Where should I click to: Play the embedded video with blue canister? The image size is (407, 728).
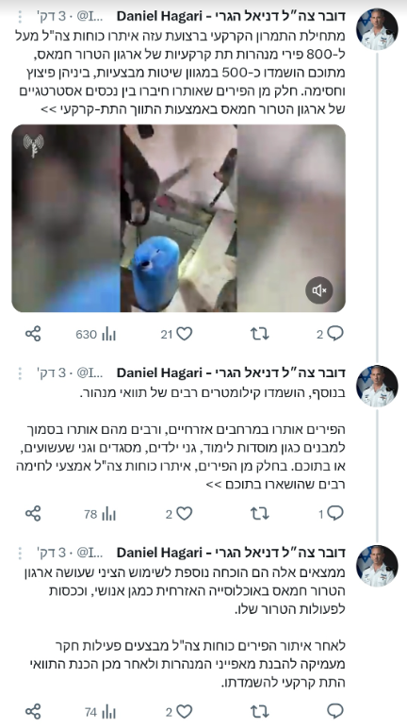pyautogui.click(x=179, y=218)
